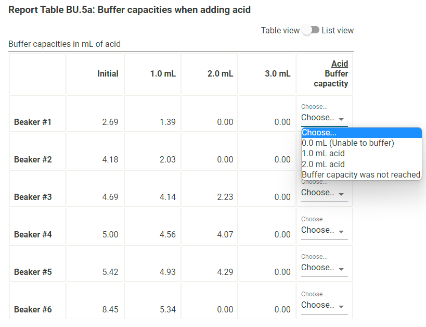Click the dropdown arrow beside Beaker #4 Choose
The width and height of the screenshot is (426, 327).
coord(342,231)
